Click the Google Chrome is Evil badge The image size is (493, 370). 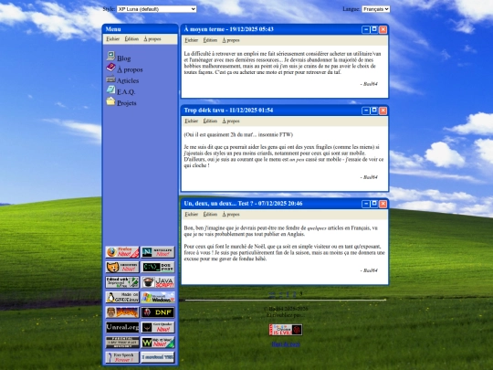point(286,330)
